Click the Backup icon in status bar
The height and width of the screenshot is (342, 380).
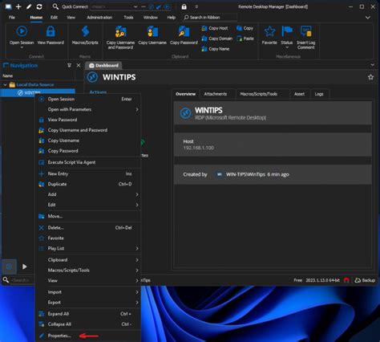tap(358, 280)
